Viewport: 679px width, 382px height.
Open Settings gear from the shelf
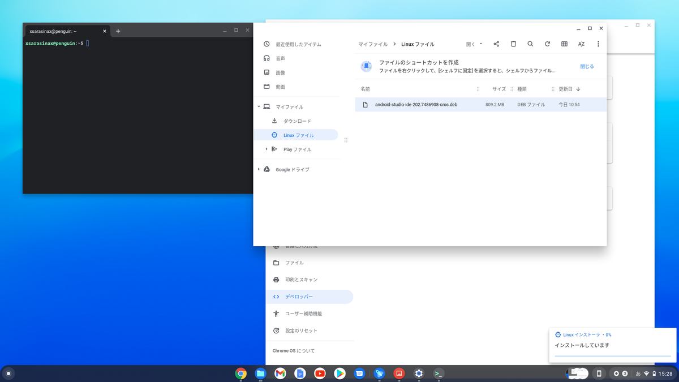pos(419,374)
